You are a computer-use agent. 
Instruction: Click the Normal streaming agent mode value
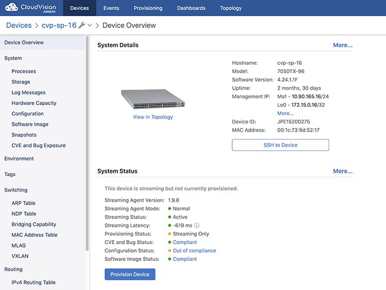coord(181,208)
